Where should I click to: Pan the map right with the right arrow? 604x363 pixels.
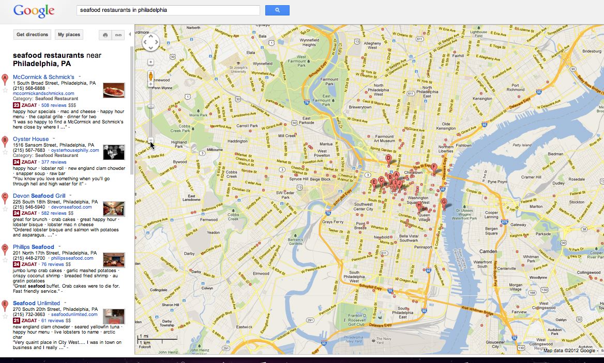coord(156,42)
